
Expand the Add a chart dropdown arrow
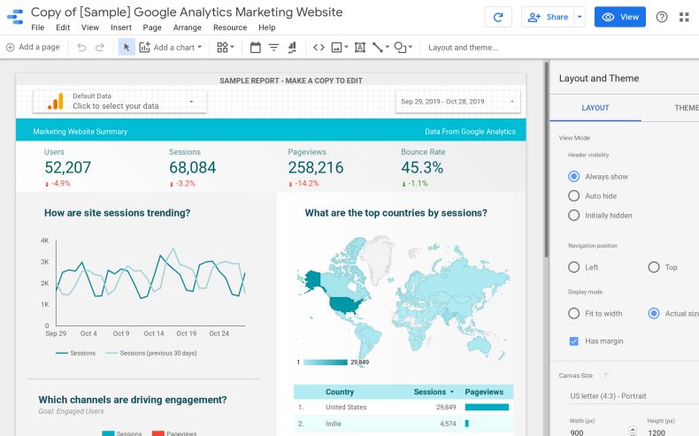pyautogui.click(x=199, y=47)
